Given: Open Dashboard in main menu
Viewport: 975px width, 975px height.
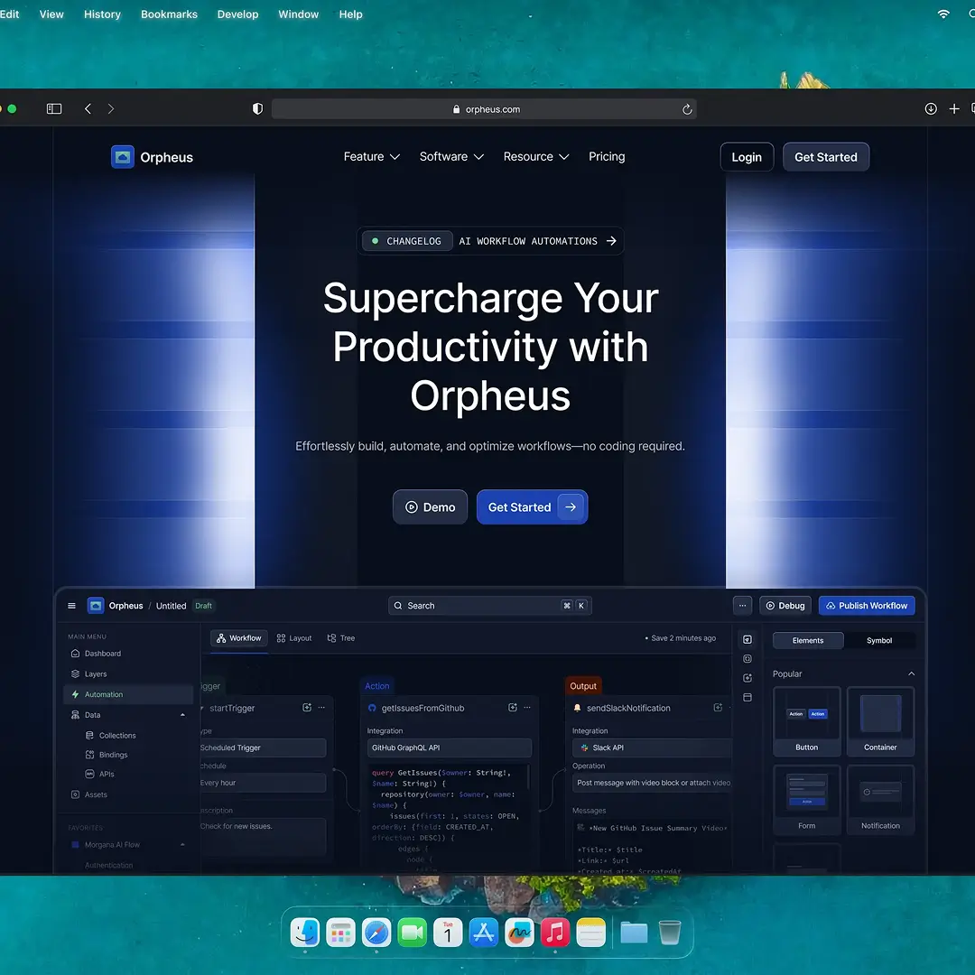Looking at the screenshot, I should coord(128,654).
